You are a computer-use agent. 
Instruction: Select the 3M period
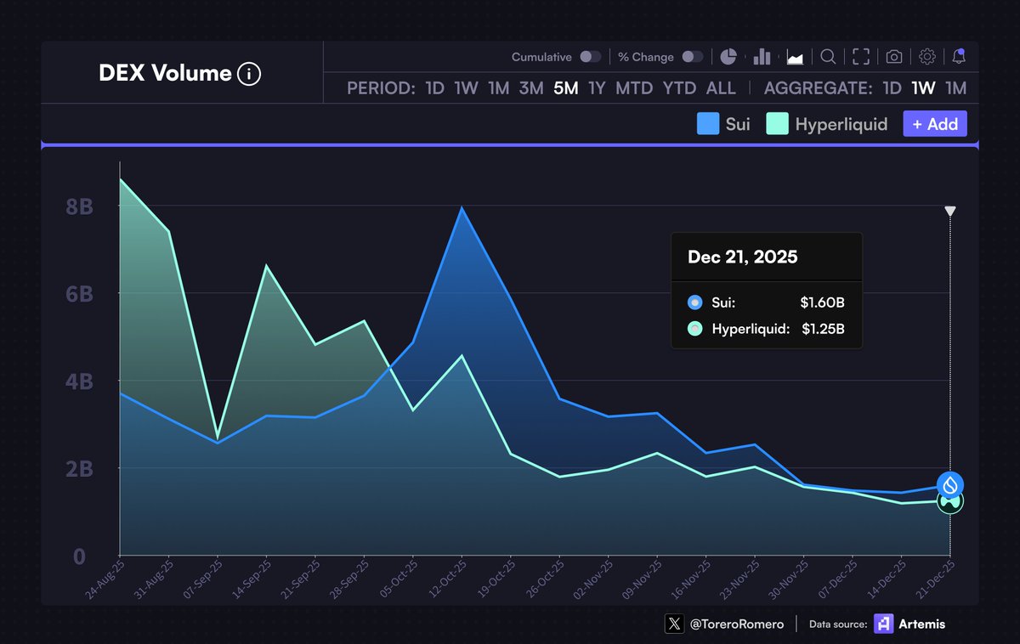(x=531, y=88)
